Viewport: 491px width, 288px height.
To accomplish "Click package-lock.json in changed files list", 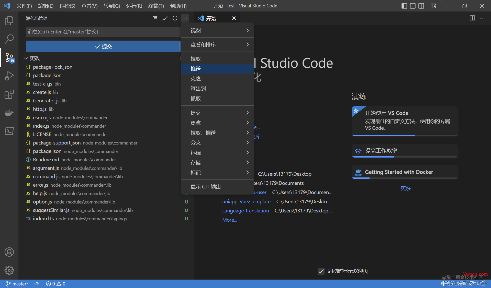I will [x=53, y=67].
